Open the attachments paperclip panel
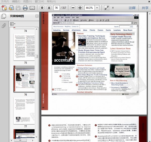 pyautogui.click(x=4, y=25)
